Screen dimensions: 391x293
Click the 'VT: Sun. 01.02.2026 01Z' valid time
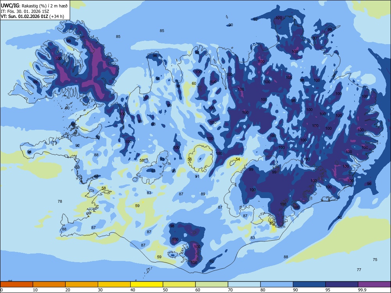[24, 16]
